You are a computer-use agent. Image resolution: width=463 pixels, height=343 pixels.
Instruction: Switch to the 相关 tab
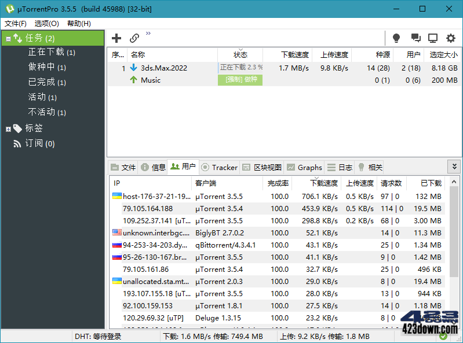tap(370, 167)
